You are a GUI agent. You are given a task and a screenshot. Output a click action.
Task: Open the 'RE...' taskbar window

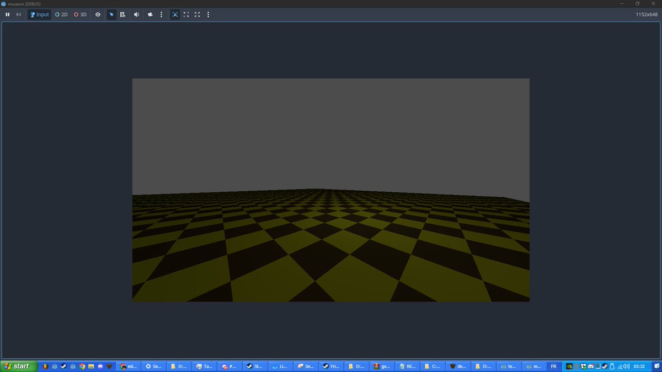click(407, 366)
